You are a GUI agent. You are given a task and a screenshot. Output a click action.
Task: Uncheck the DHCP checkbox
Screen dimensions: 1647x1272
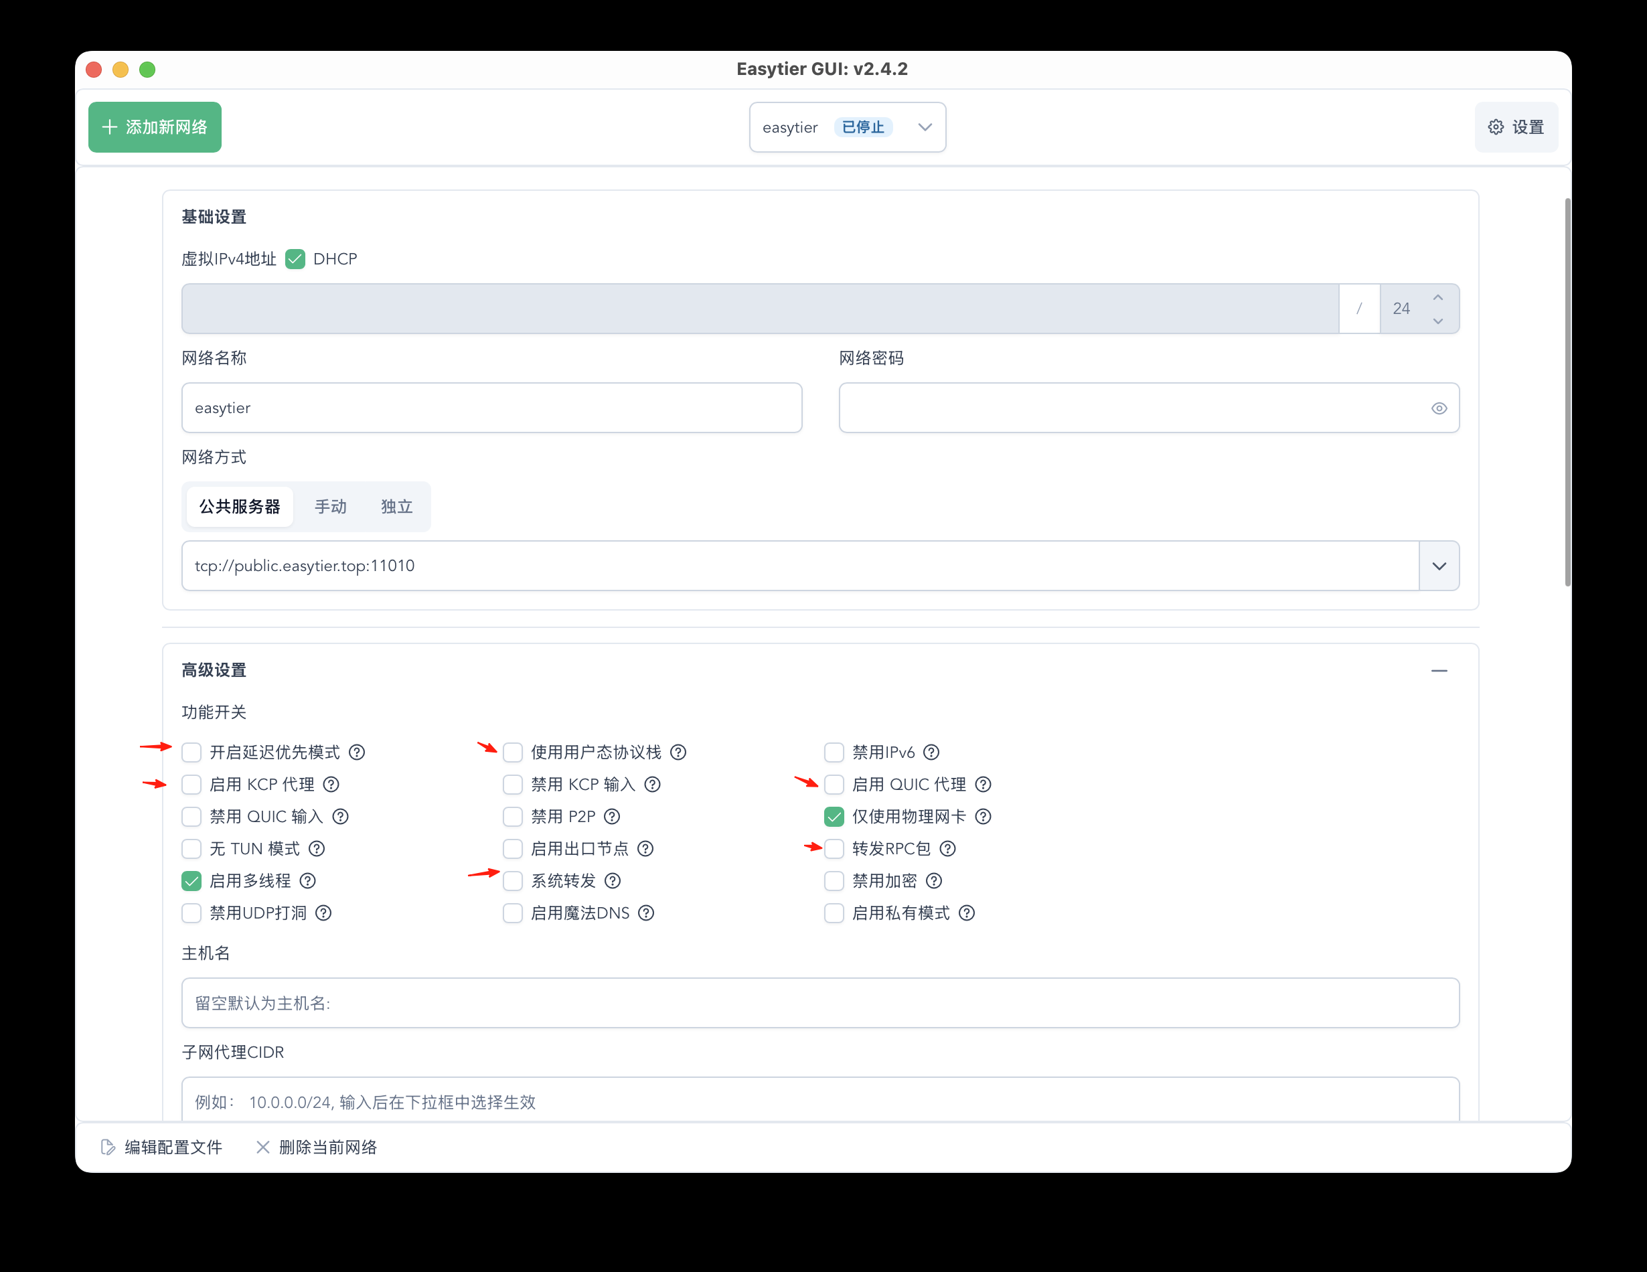pos(296,258)
